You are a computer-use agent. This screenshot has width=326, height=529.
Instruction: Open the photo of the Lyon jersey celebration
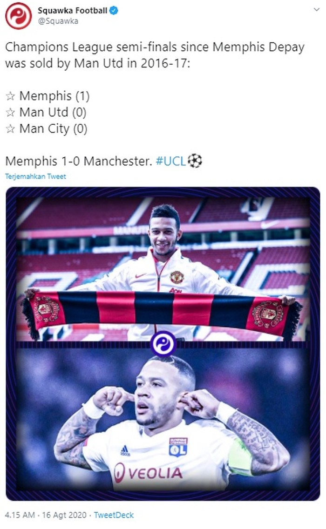[163, 419]
